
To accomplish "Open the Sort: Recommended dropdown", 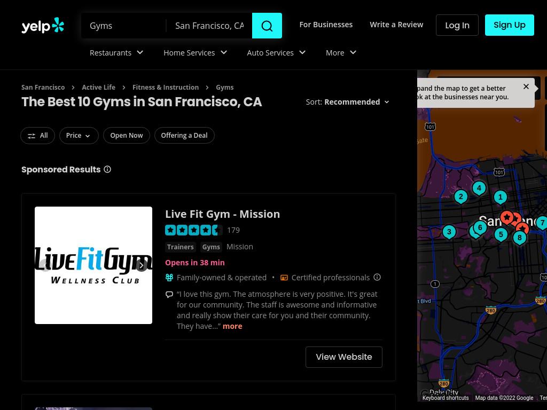I will [x=347, y=102].
